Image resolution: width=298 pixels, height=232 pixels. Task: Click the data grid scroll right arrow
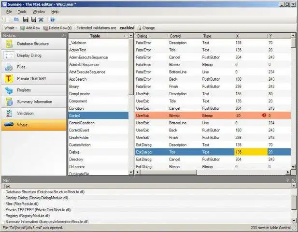click(288, 172)
